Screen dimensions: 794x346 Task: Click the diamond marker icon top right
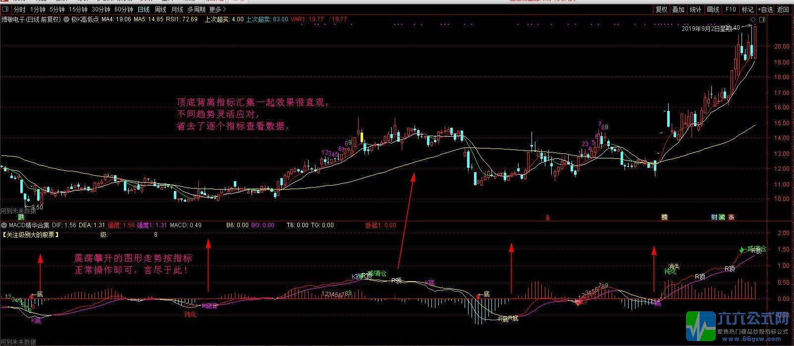click(753, 20)
